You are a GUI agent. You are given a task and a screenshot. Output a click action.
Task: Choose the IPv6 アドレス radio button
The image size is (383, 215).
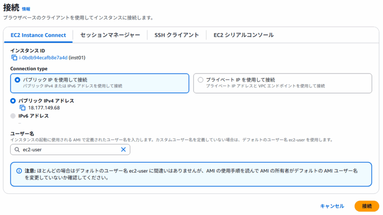tap(13, 116)
